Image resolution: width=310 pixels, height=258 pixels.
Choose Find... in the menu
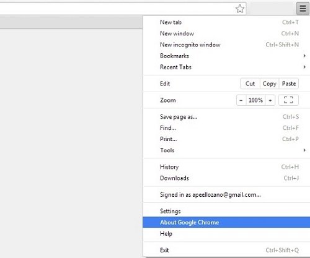226,128
